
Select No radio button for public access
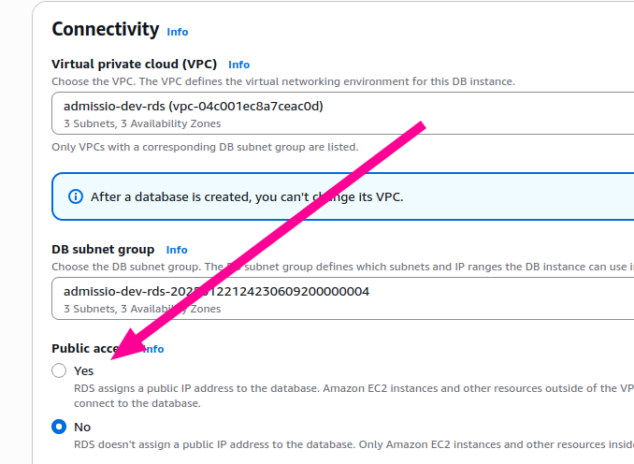(60, 427)
